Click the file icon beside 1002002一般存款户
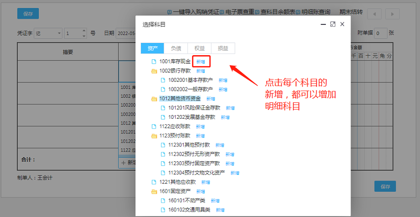Viewport: 420px width, 217px height. (x=163, y=89)
